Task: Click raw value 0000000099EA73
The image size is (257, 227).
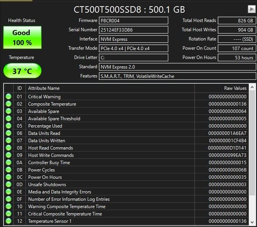Action: (228, 155)
